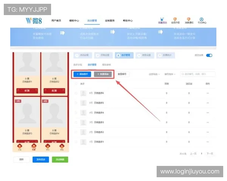Switch to 活动设置 tab
The height and width of the screenshot is (181, 227).
click(x=82, y=55)
